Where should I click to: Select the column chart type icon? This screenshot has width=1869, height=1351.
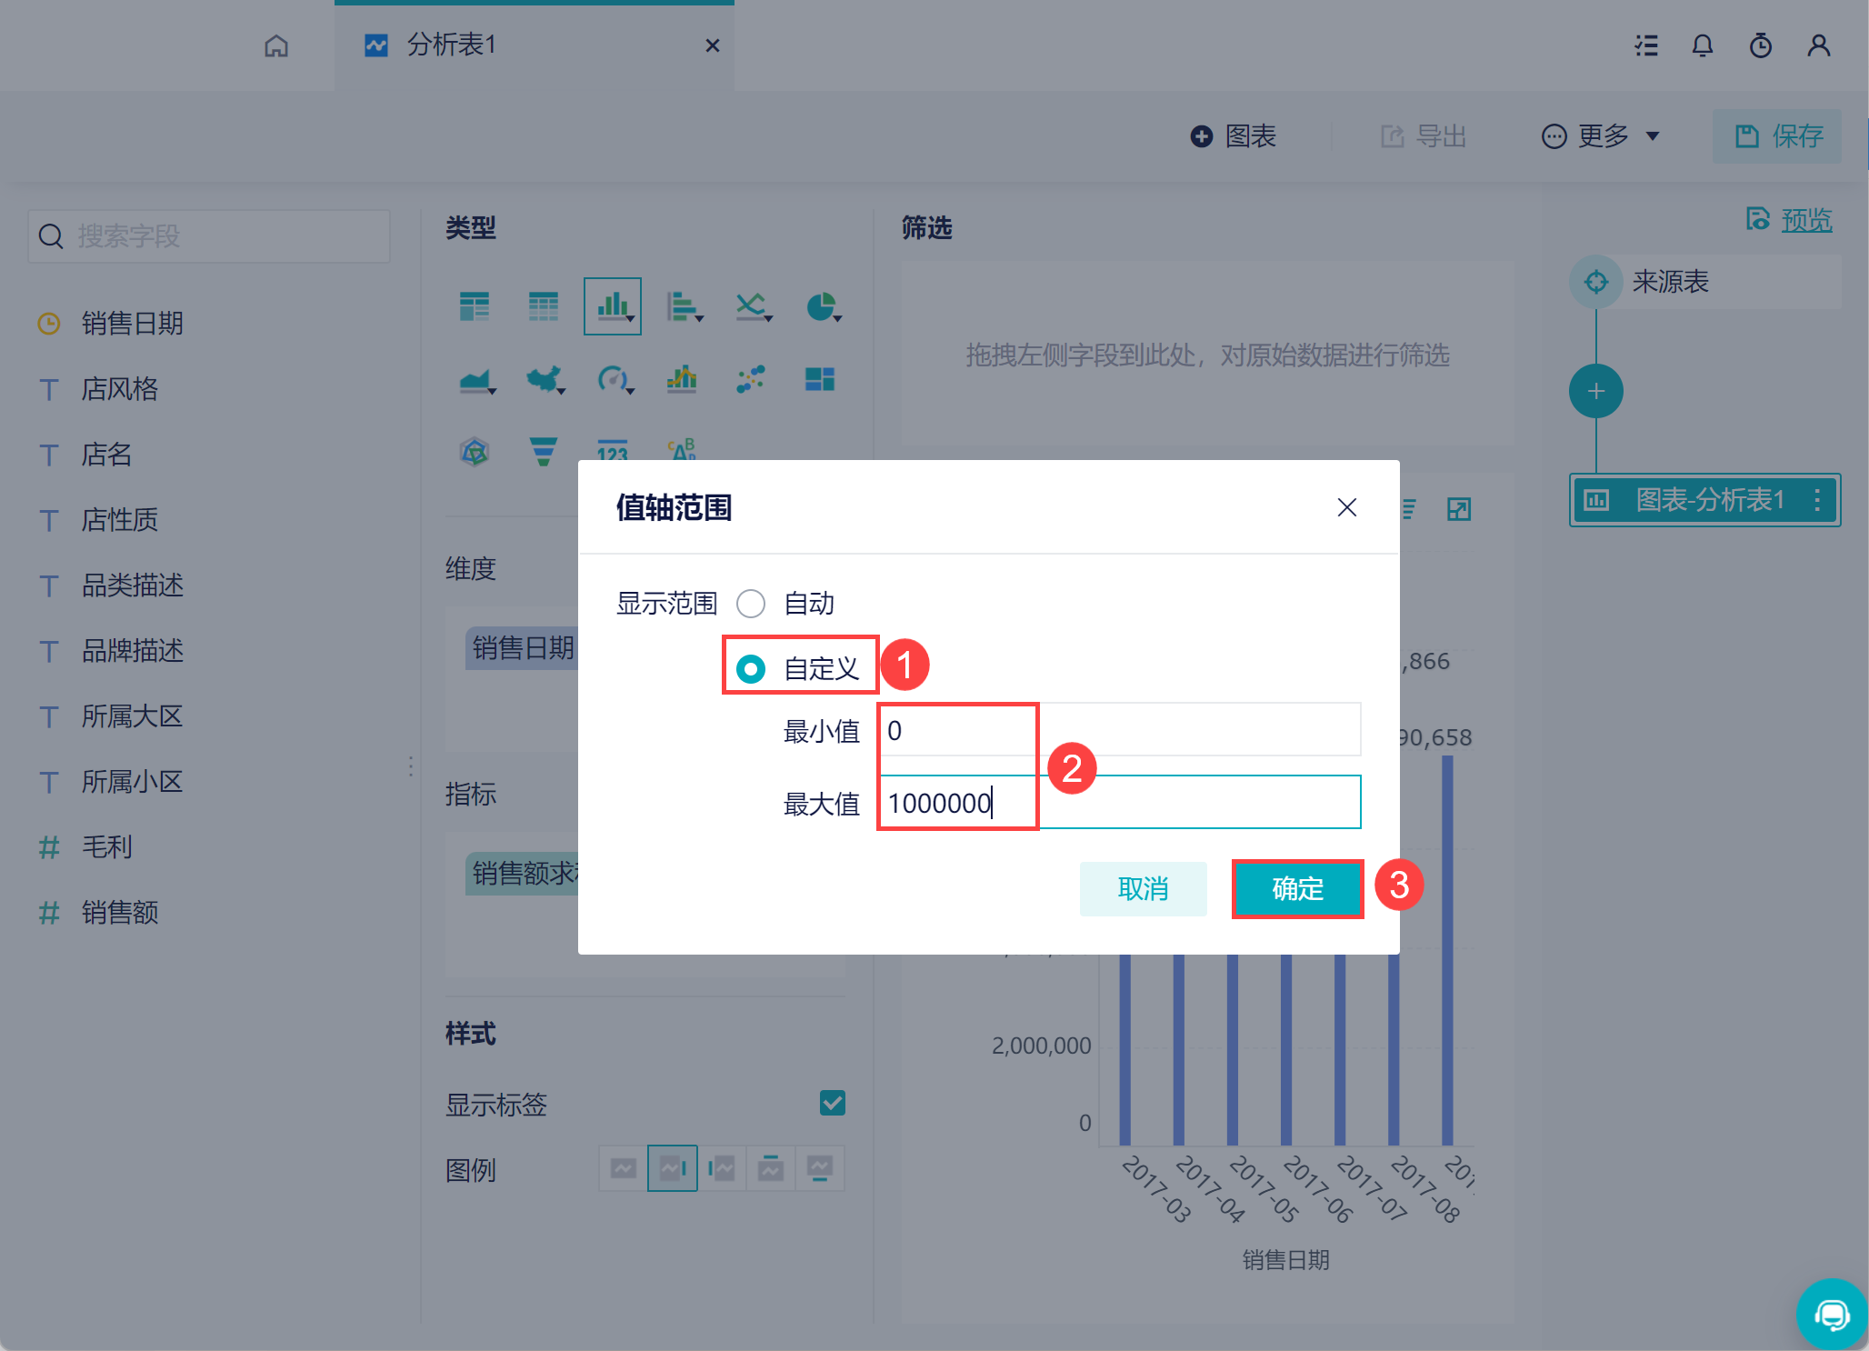(x=612, y=306)
